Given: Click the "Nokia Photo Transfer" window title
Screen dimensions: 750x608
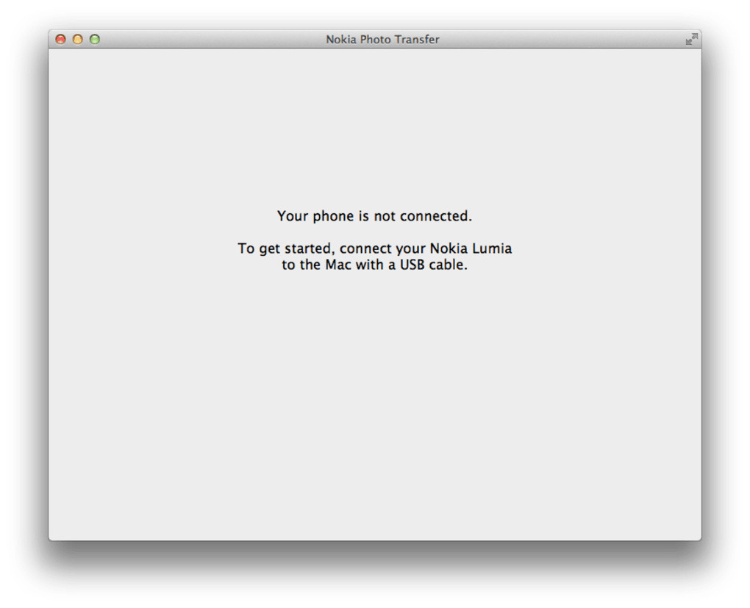Looking at the screenshot, I should (382, 40).
